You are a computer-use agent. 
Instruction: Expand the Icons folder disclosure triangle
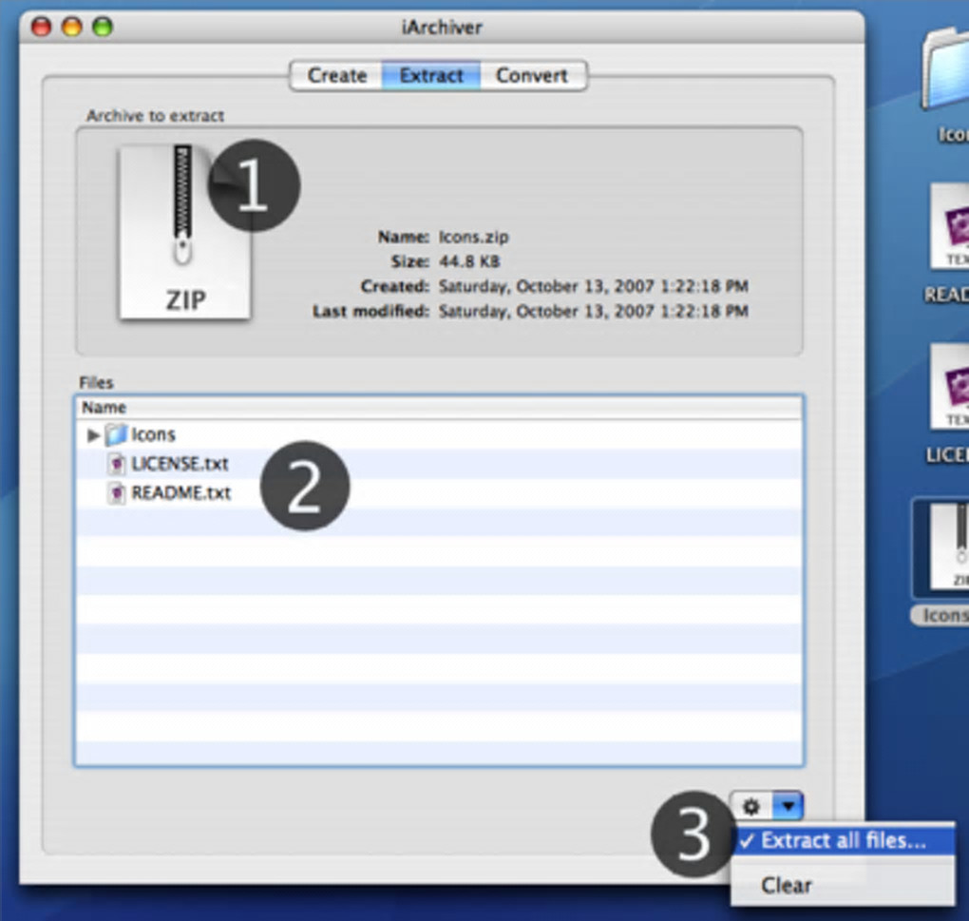pyautogui.click(x=93, y=435)
